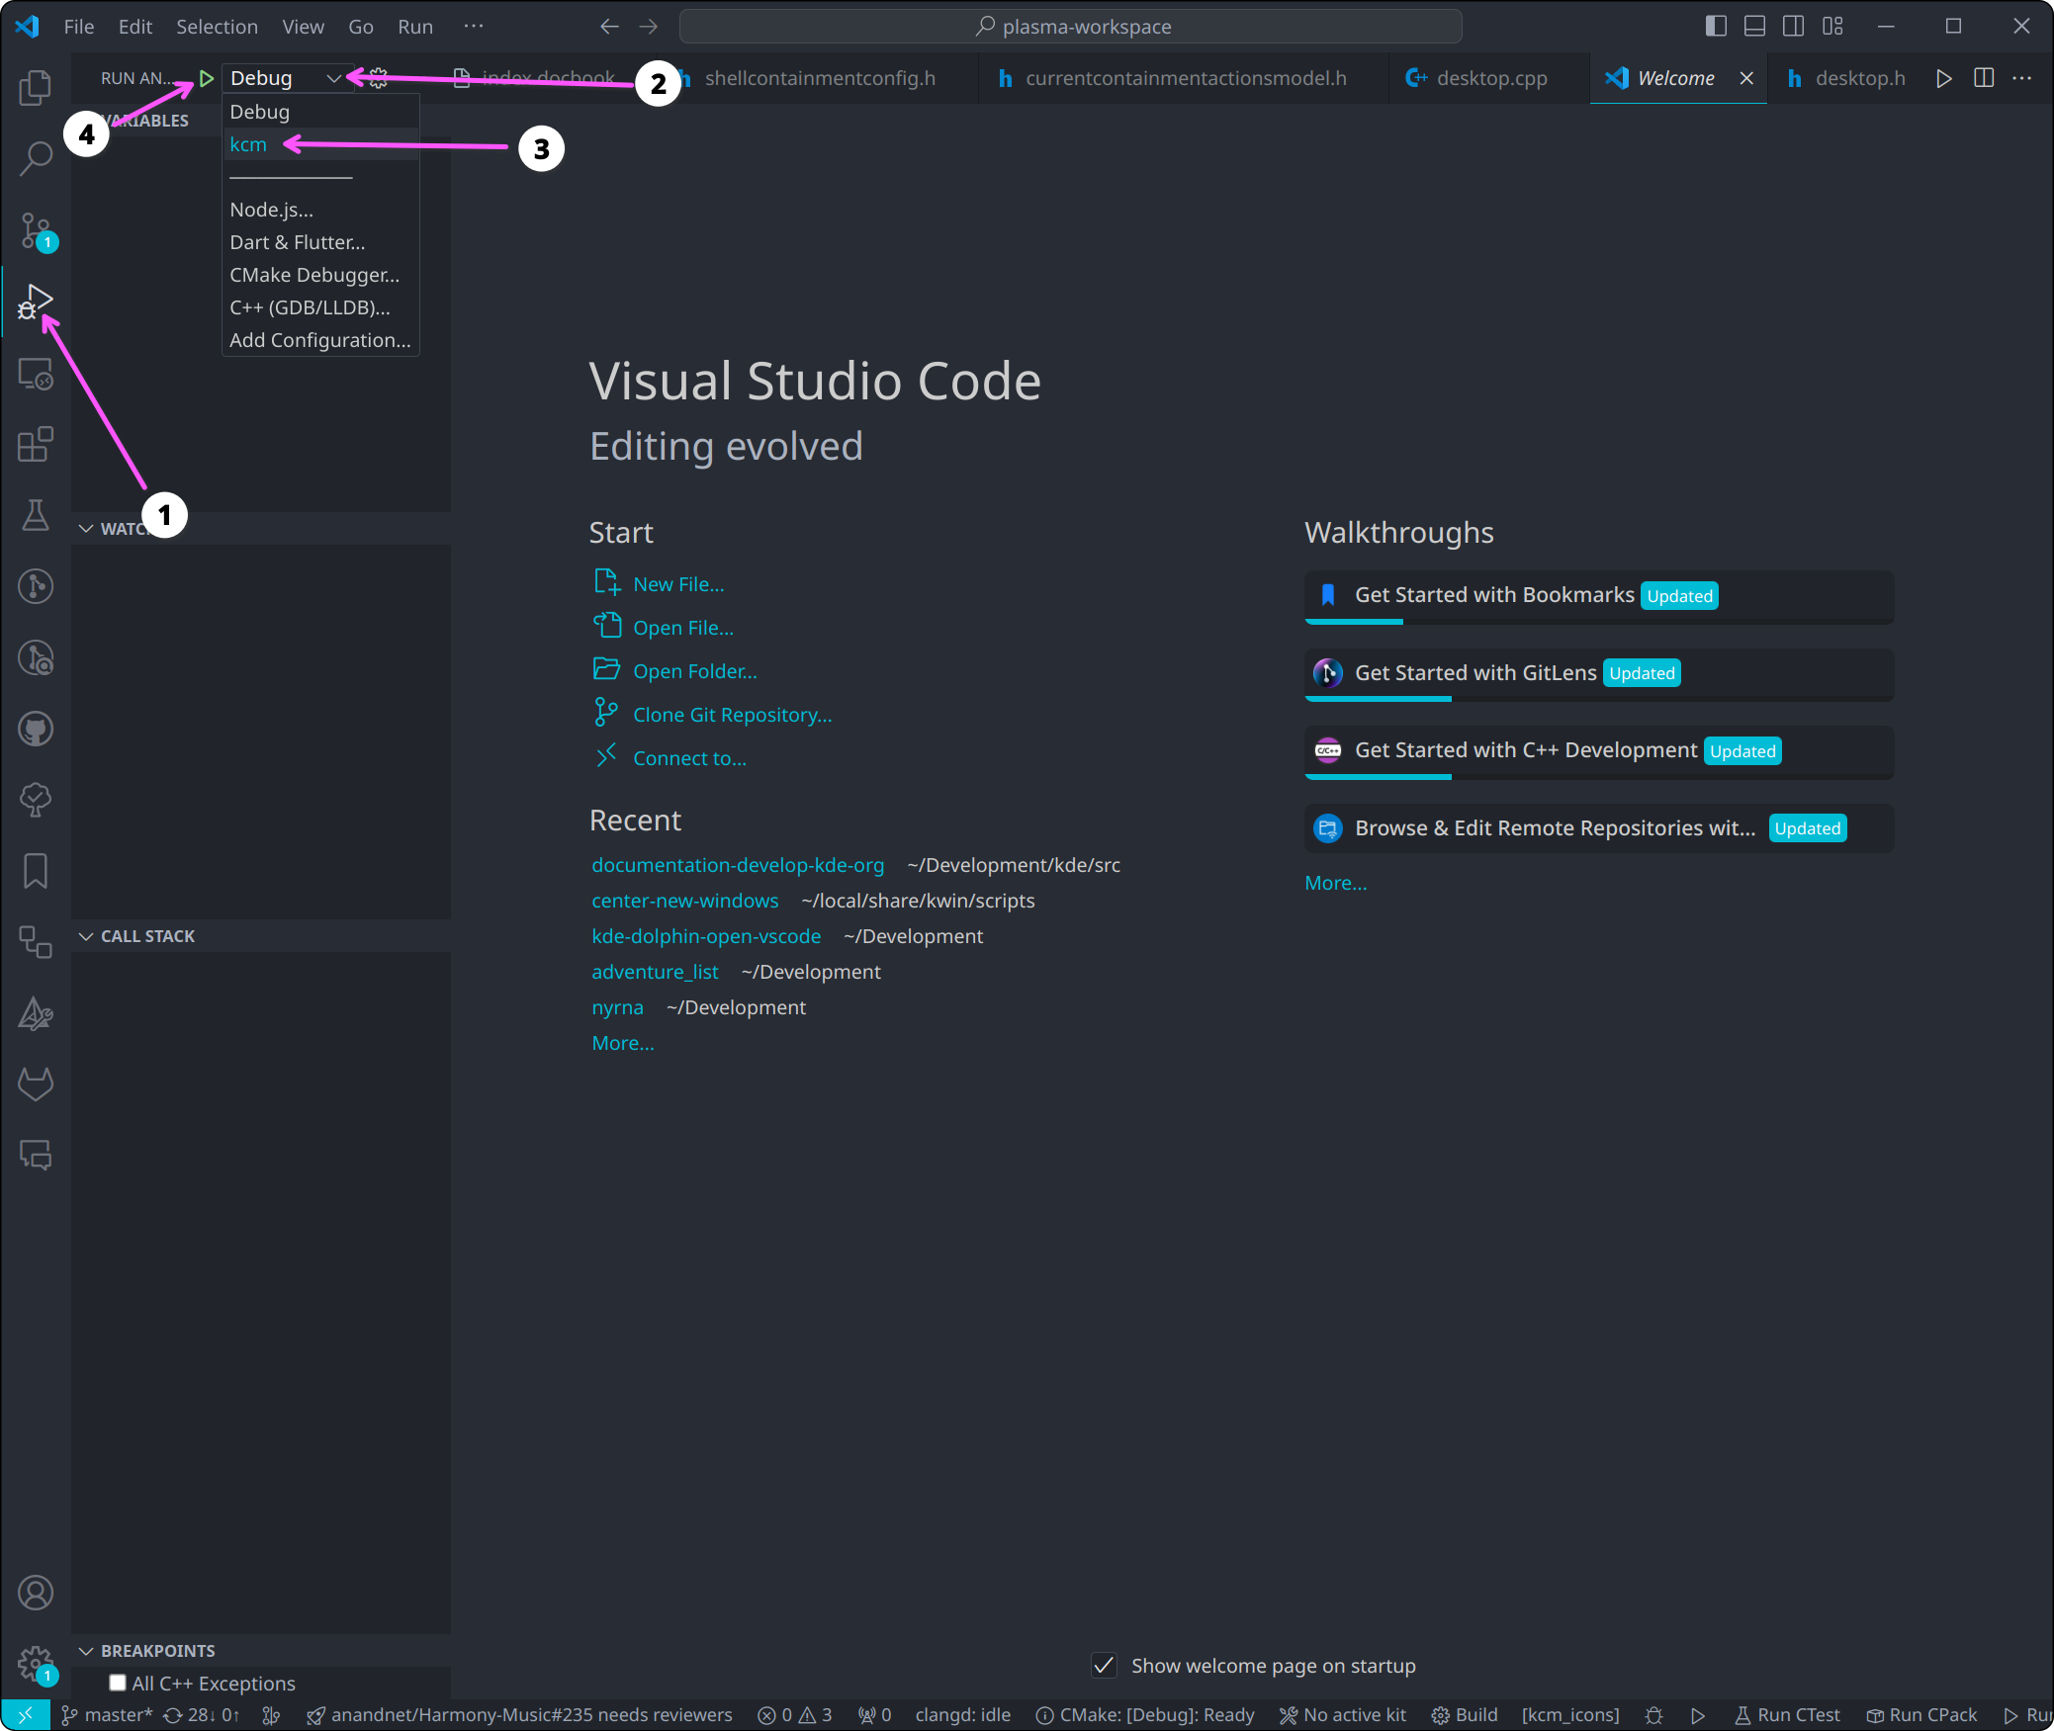Toggle All C++ Exceptions breakpoint checkbox
Viewport: 2054px width, 1731px height.
click(x=118, y=1683)
